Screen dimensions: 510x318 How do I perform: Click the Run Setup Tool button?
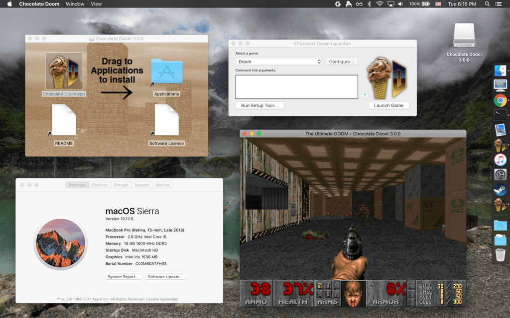coord(259,105)
